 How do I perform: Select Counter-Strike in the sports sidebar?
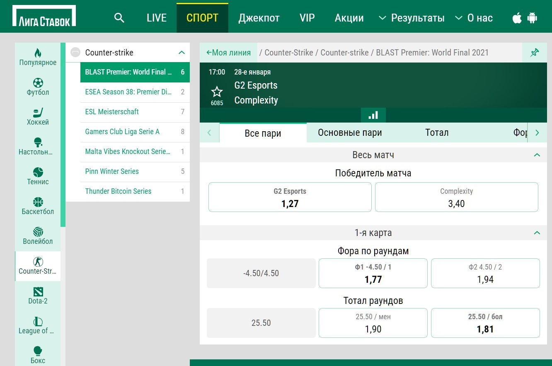click(x=38, y=266)
